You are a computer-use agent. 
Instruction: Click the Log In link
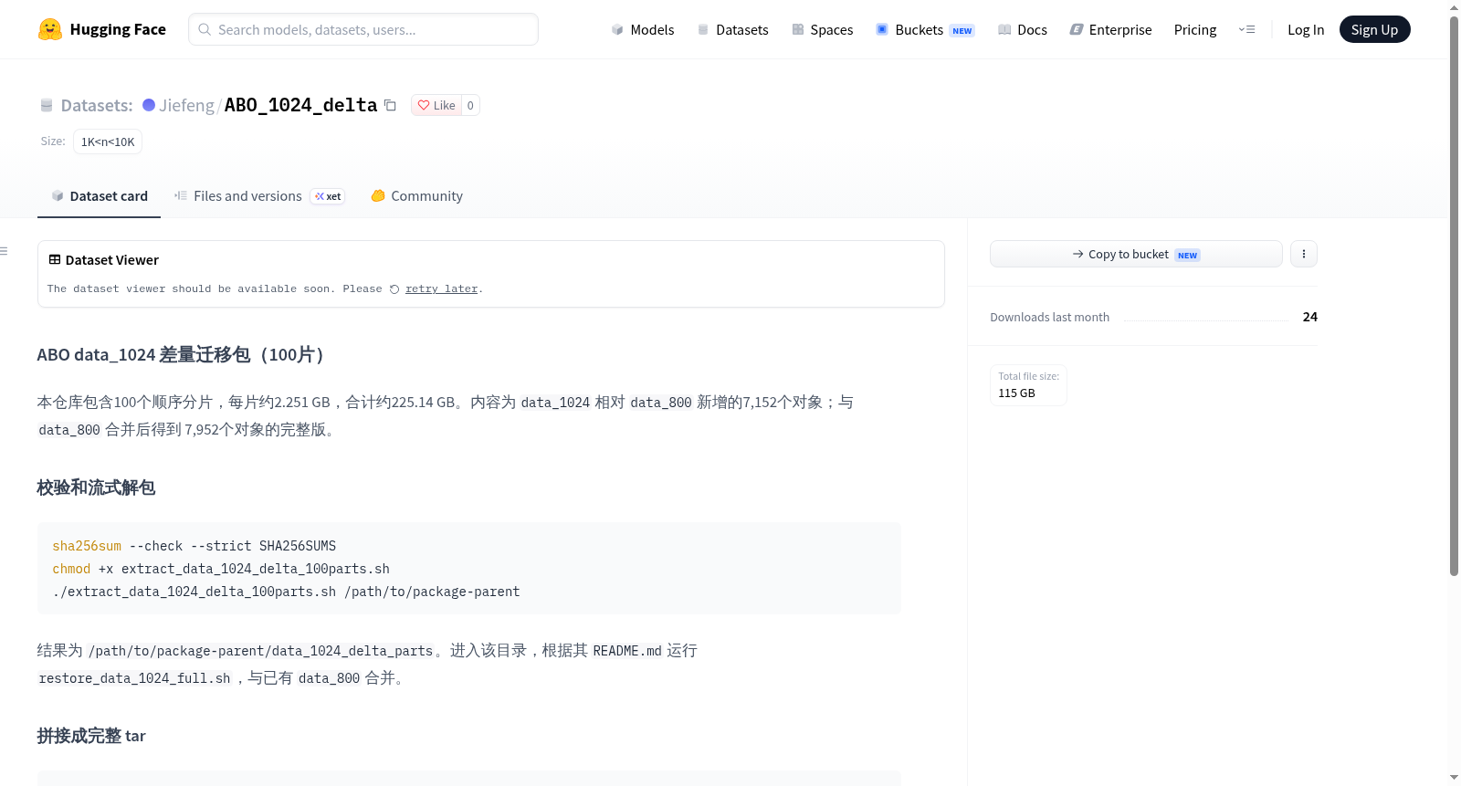[x=1306, y=29]
